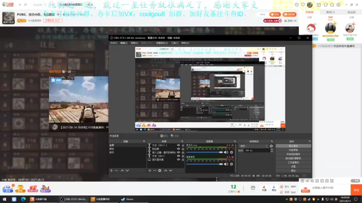Open source properties gear in sources toolbar
Screen dimensions: 362x203
(x=160, y=171)
